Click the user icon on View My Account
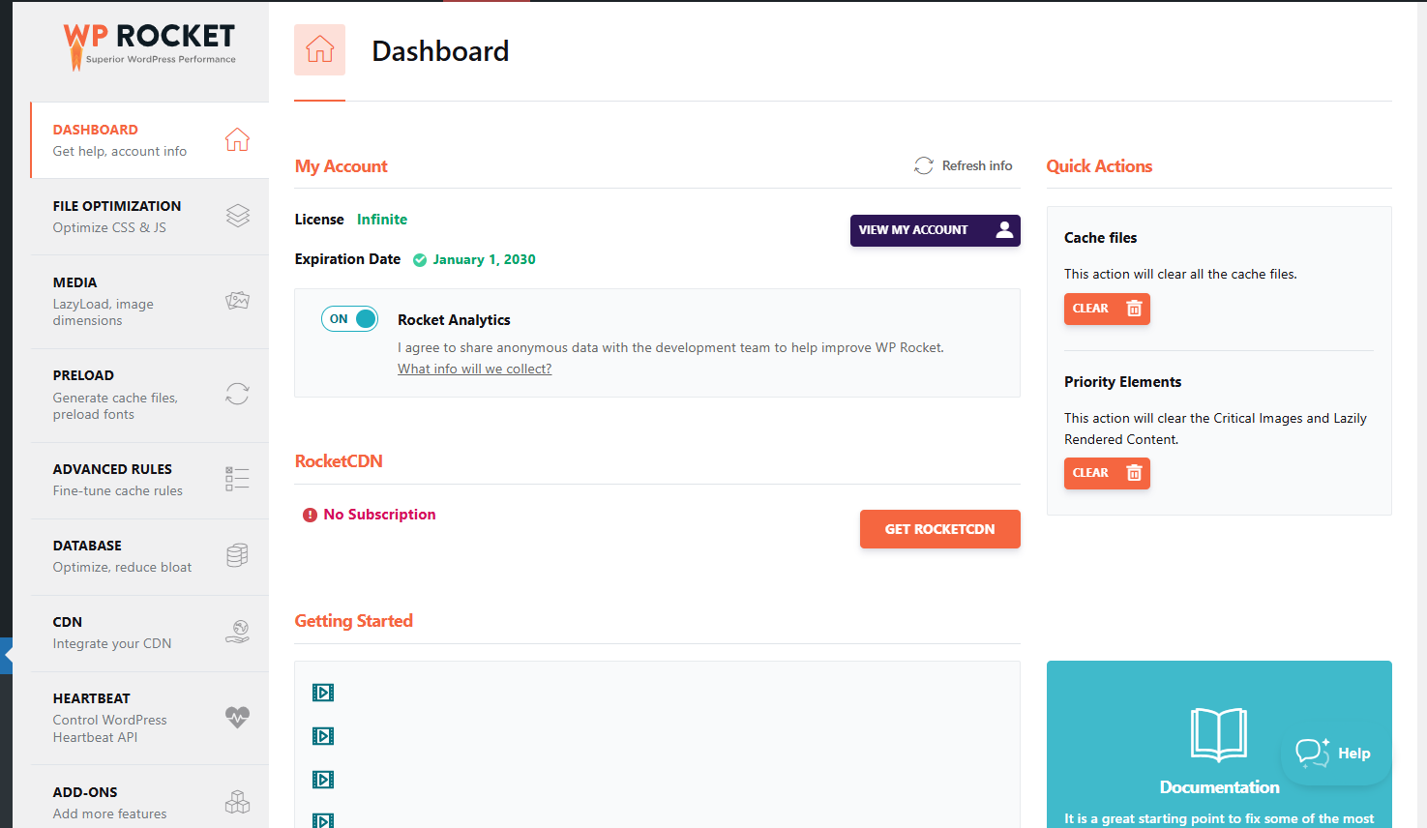Viewport: 1427px width, 828px height. [1005, 229]
